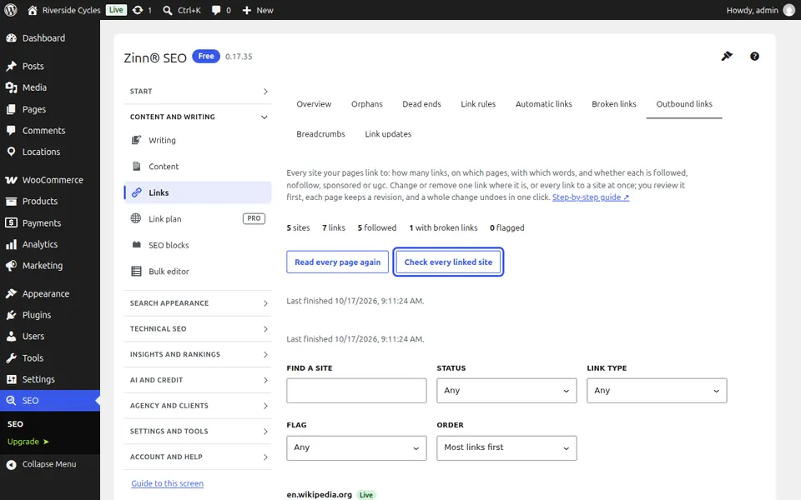Click the WordPress logo icon
801x500 pixels.
pyautogui.click(x=11, y=10)
